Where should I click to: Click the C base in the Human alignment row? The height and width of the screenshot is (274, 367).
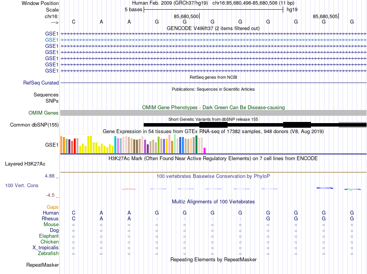click(73, 213)
